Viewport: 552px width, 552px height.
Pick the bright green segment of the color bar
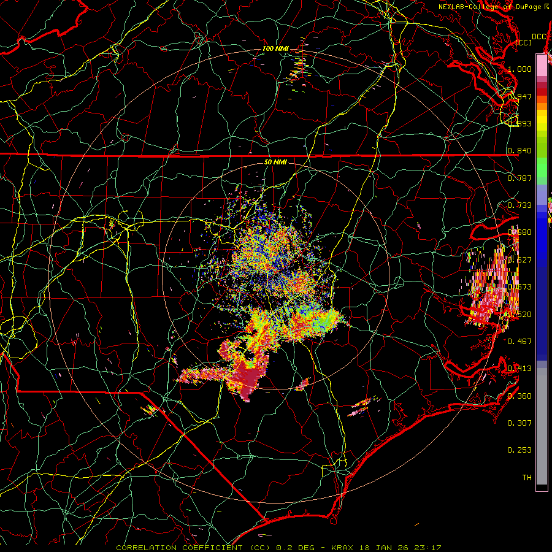coord(542,168)
